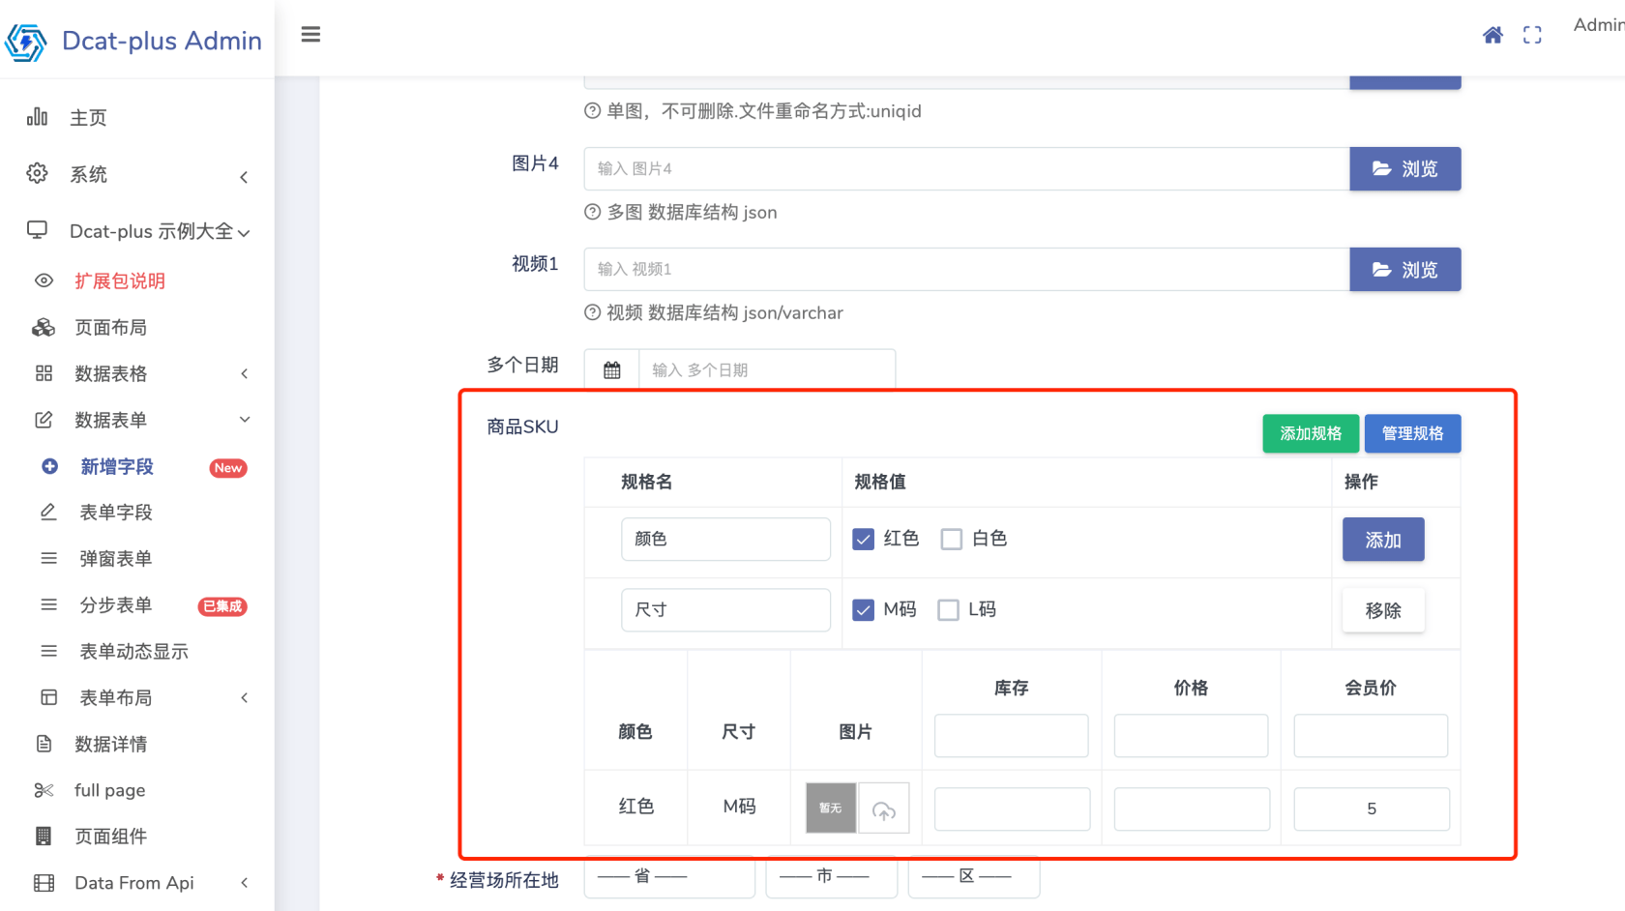Image resolution: width=1625 pixels, height=911 pixels.
Task: Check the 白色 checkbox
Action: [x=952, y=539]
